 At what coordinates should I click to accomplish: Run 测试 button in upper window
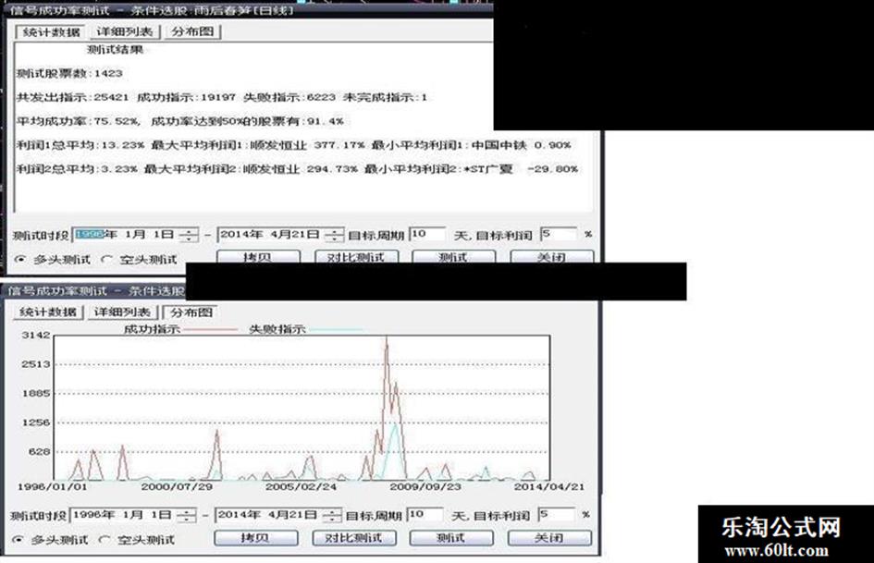[x=454, y=257]
